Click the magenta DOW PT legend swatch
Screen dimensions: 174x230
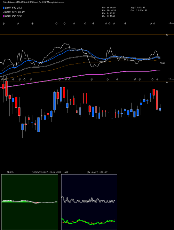(x=4, y=16)
